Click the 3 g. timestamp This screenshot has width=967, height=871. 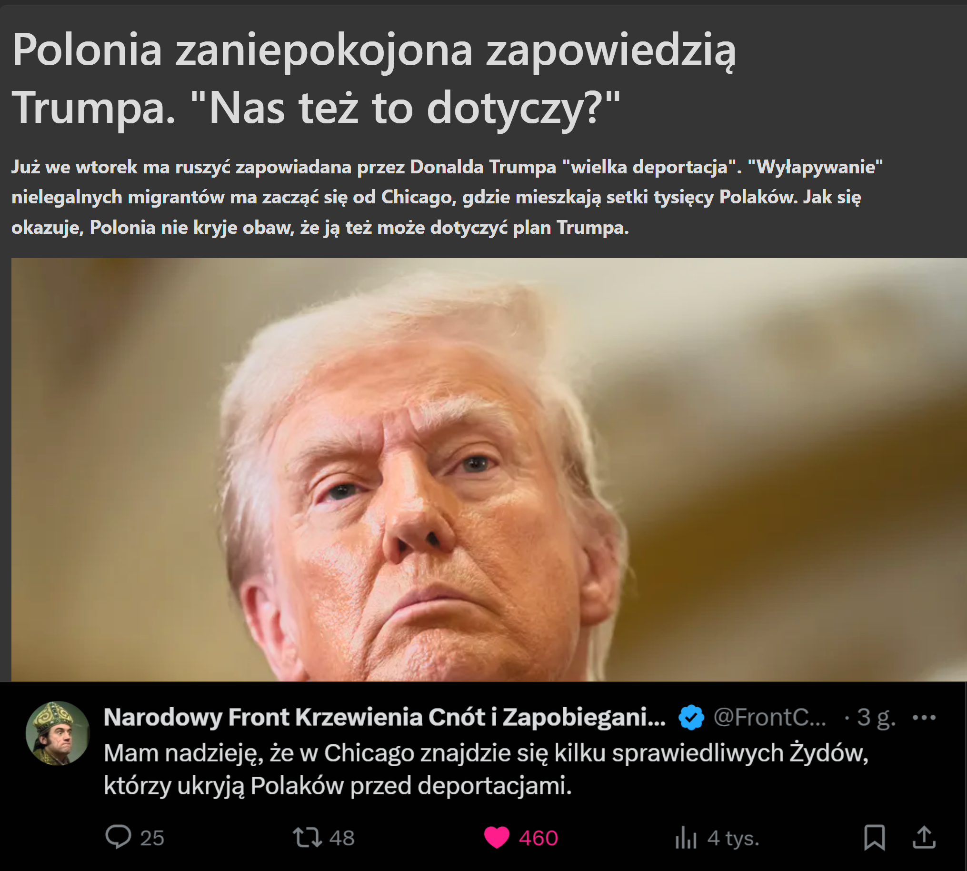(876, 717)
